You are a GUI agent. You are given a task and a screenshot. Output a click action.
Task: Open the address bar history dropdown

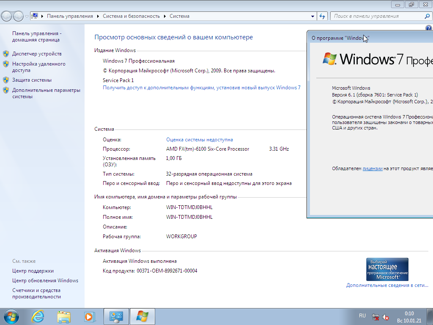click(x=312, y=17)
